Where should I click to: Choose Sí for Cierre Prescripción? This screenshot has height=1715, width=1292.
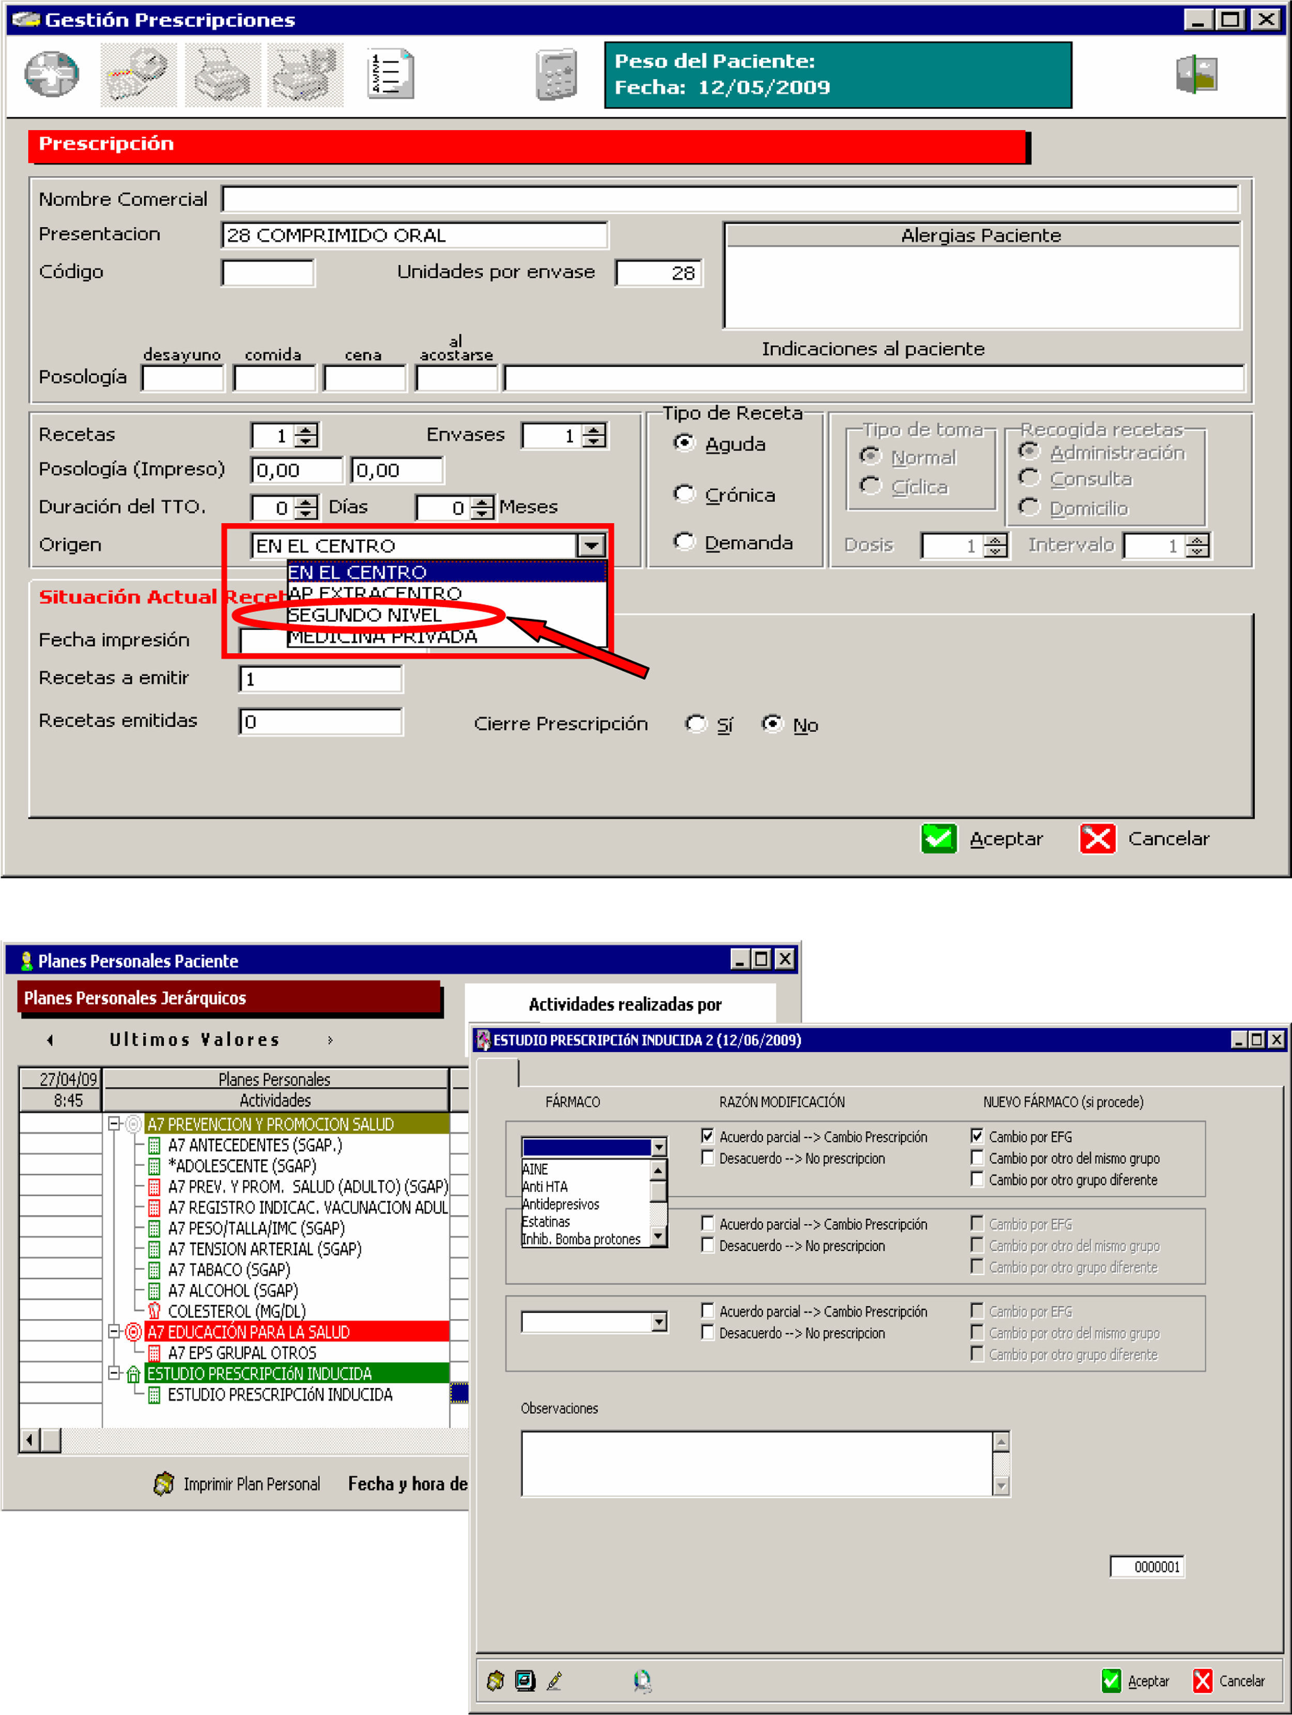coord(696,724)
